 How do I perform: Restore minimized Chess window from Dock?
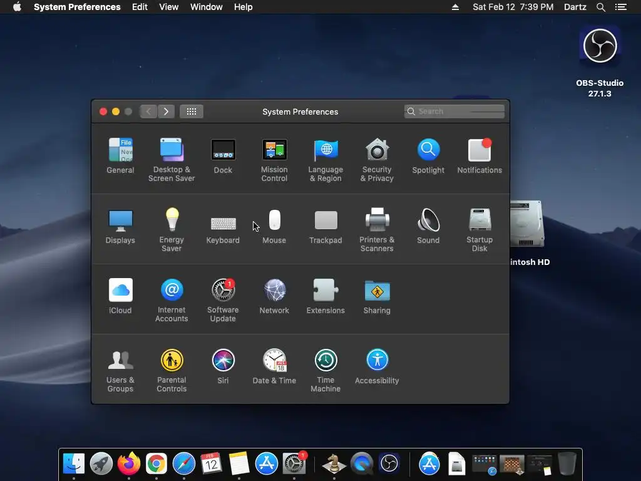click(512, 465)
